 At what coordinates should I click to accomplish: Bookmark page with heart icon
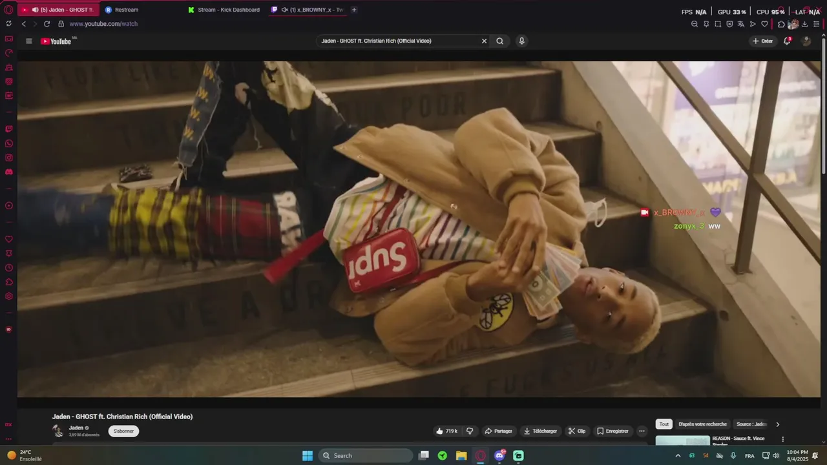point(764,24)
